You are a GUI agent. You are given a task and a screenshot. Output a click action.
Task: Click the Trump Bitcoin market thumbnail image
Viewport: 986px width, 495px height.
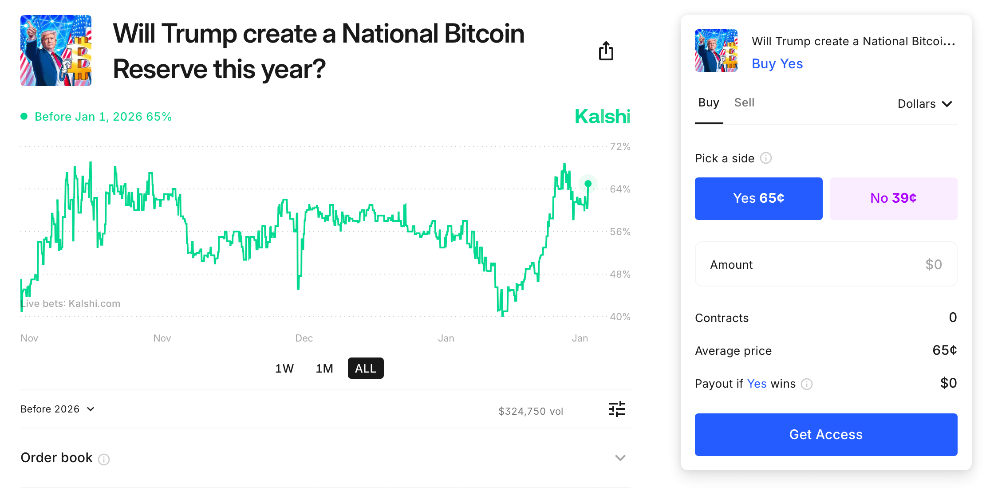[x=55, y=50]
